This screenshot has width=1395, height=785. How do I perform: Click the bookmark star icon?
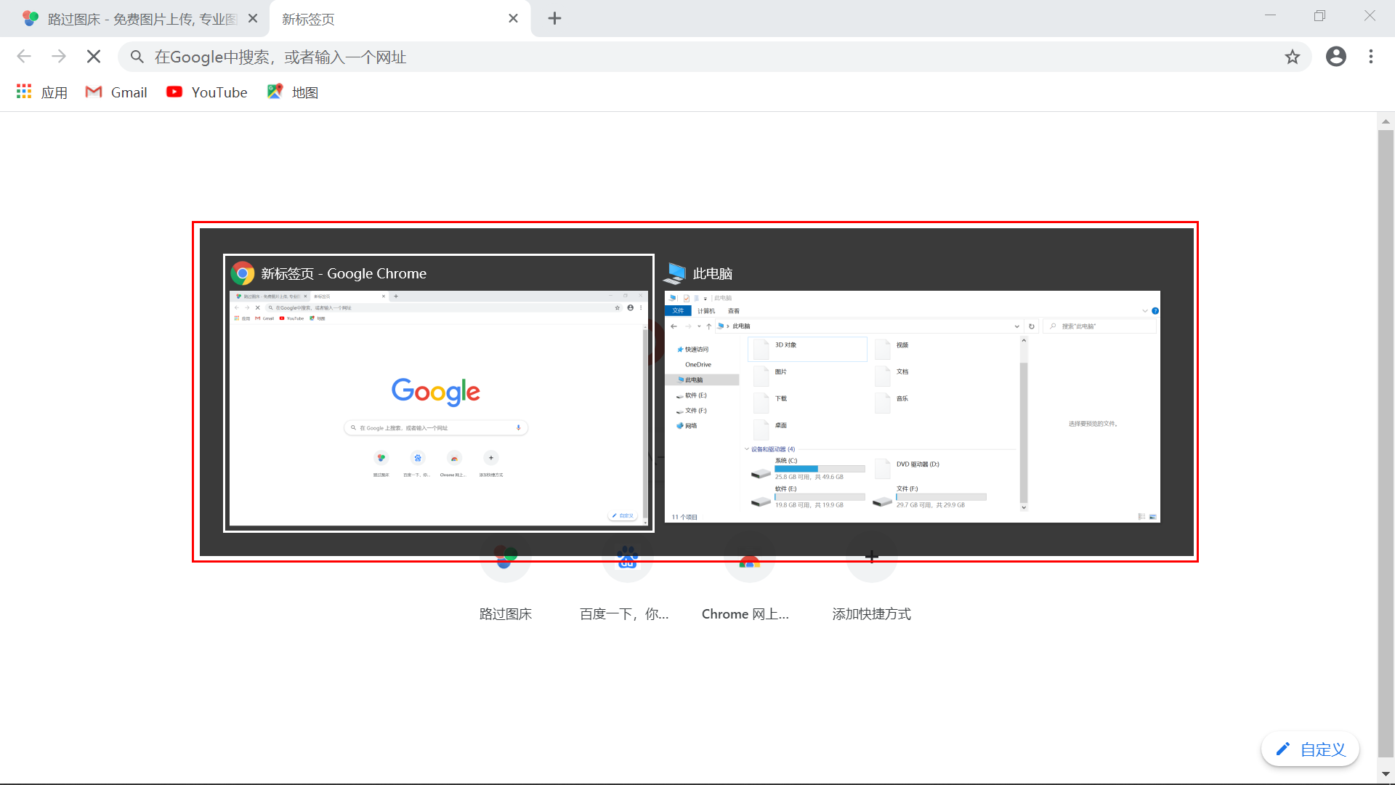pos(1292,57)
